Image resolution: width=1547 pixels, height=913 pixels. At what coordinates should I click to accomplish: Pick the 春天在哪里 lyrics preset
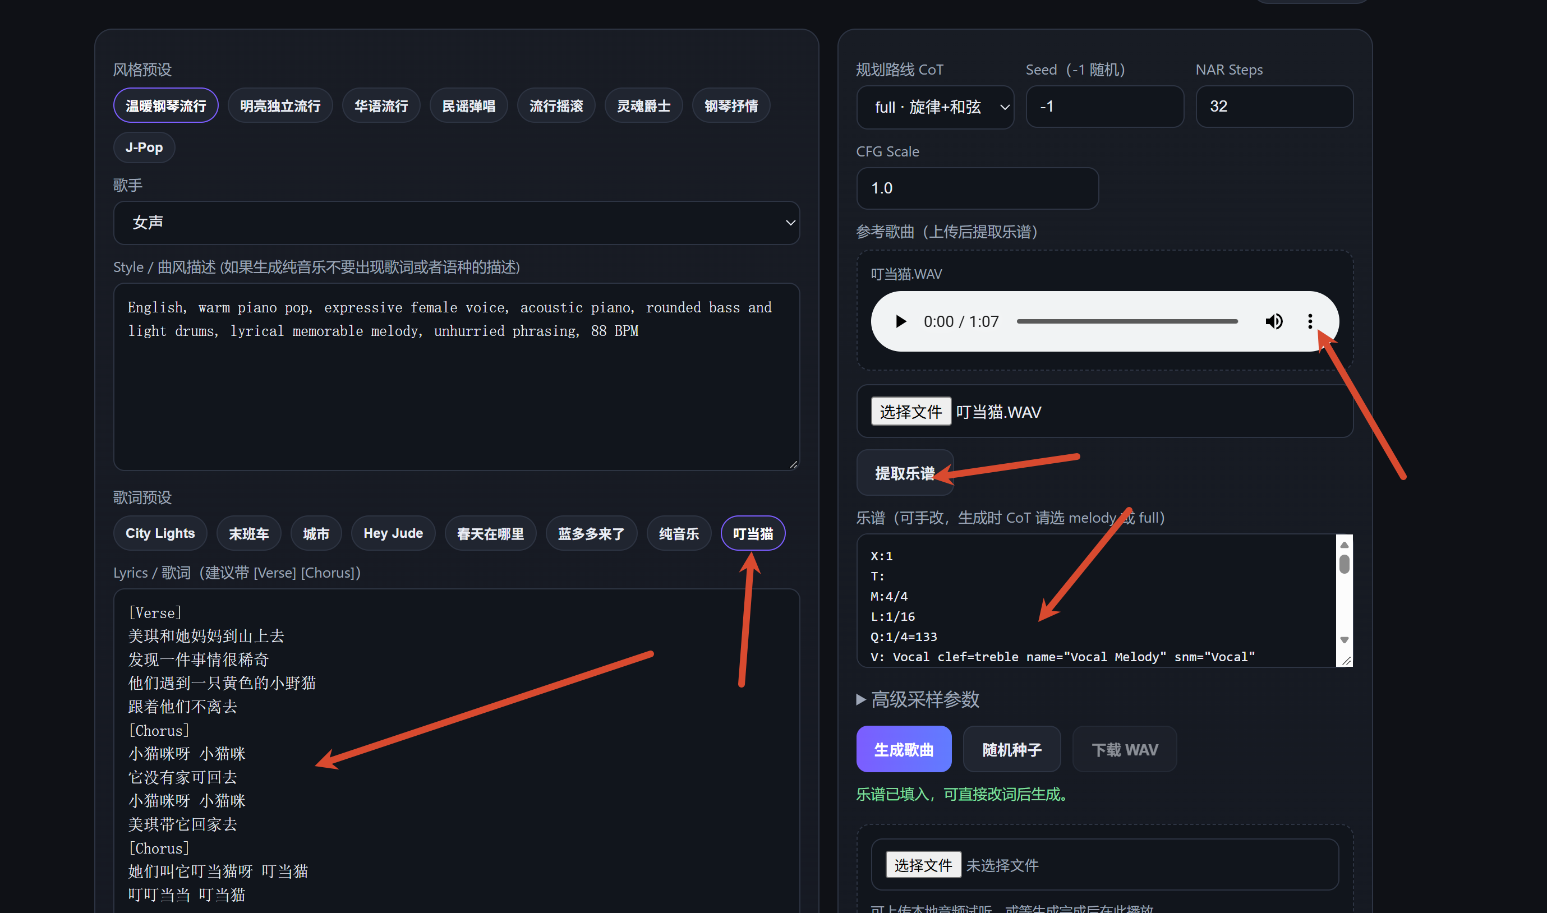click(490, 533)
